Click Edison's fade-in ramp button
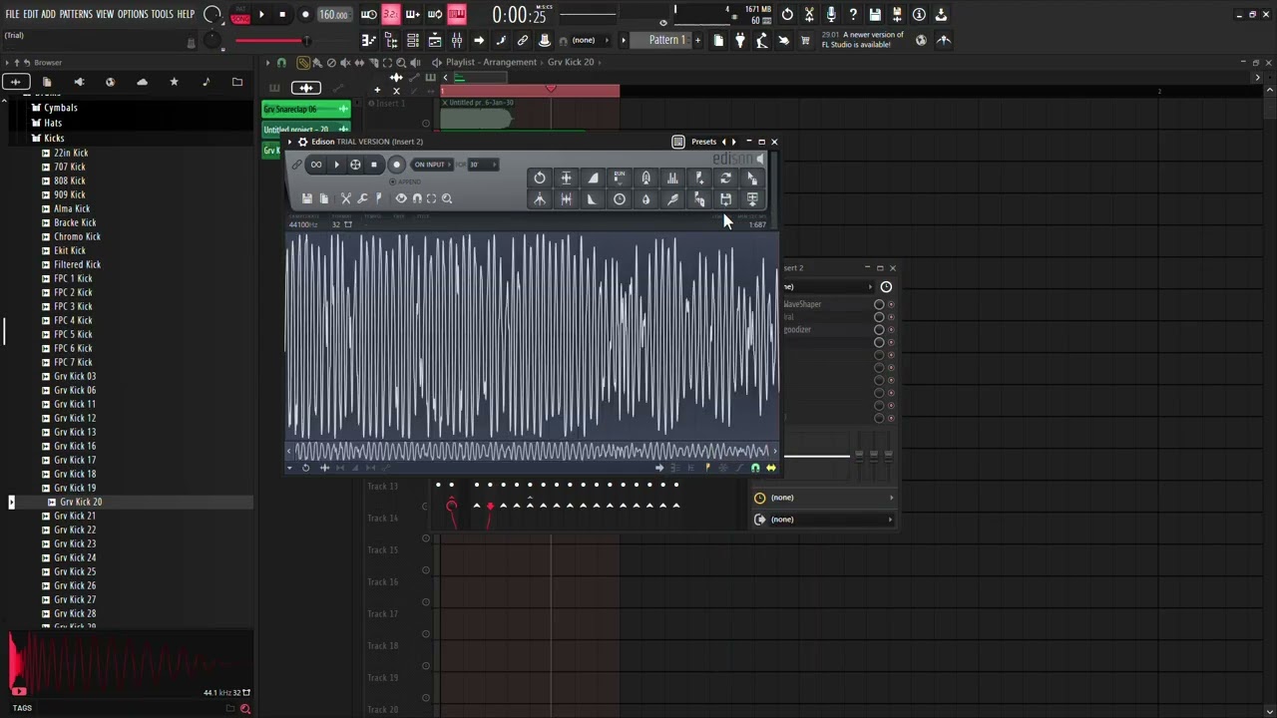This screenshot has width=1277, height=718. (594, 178)
